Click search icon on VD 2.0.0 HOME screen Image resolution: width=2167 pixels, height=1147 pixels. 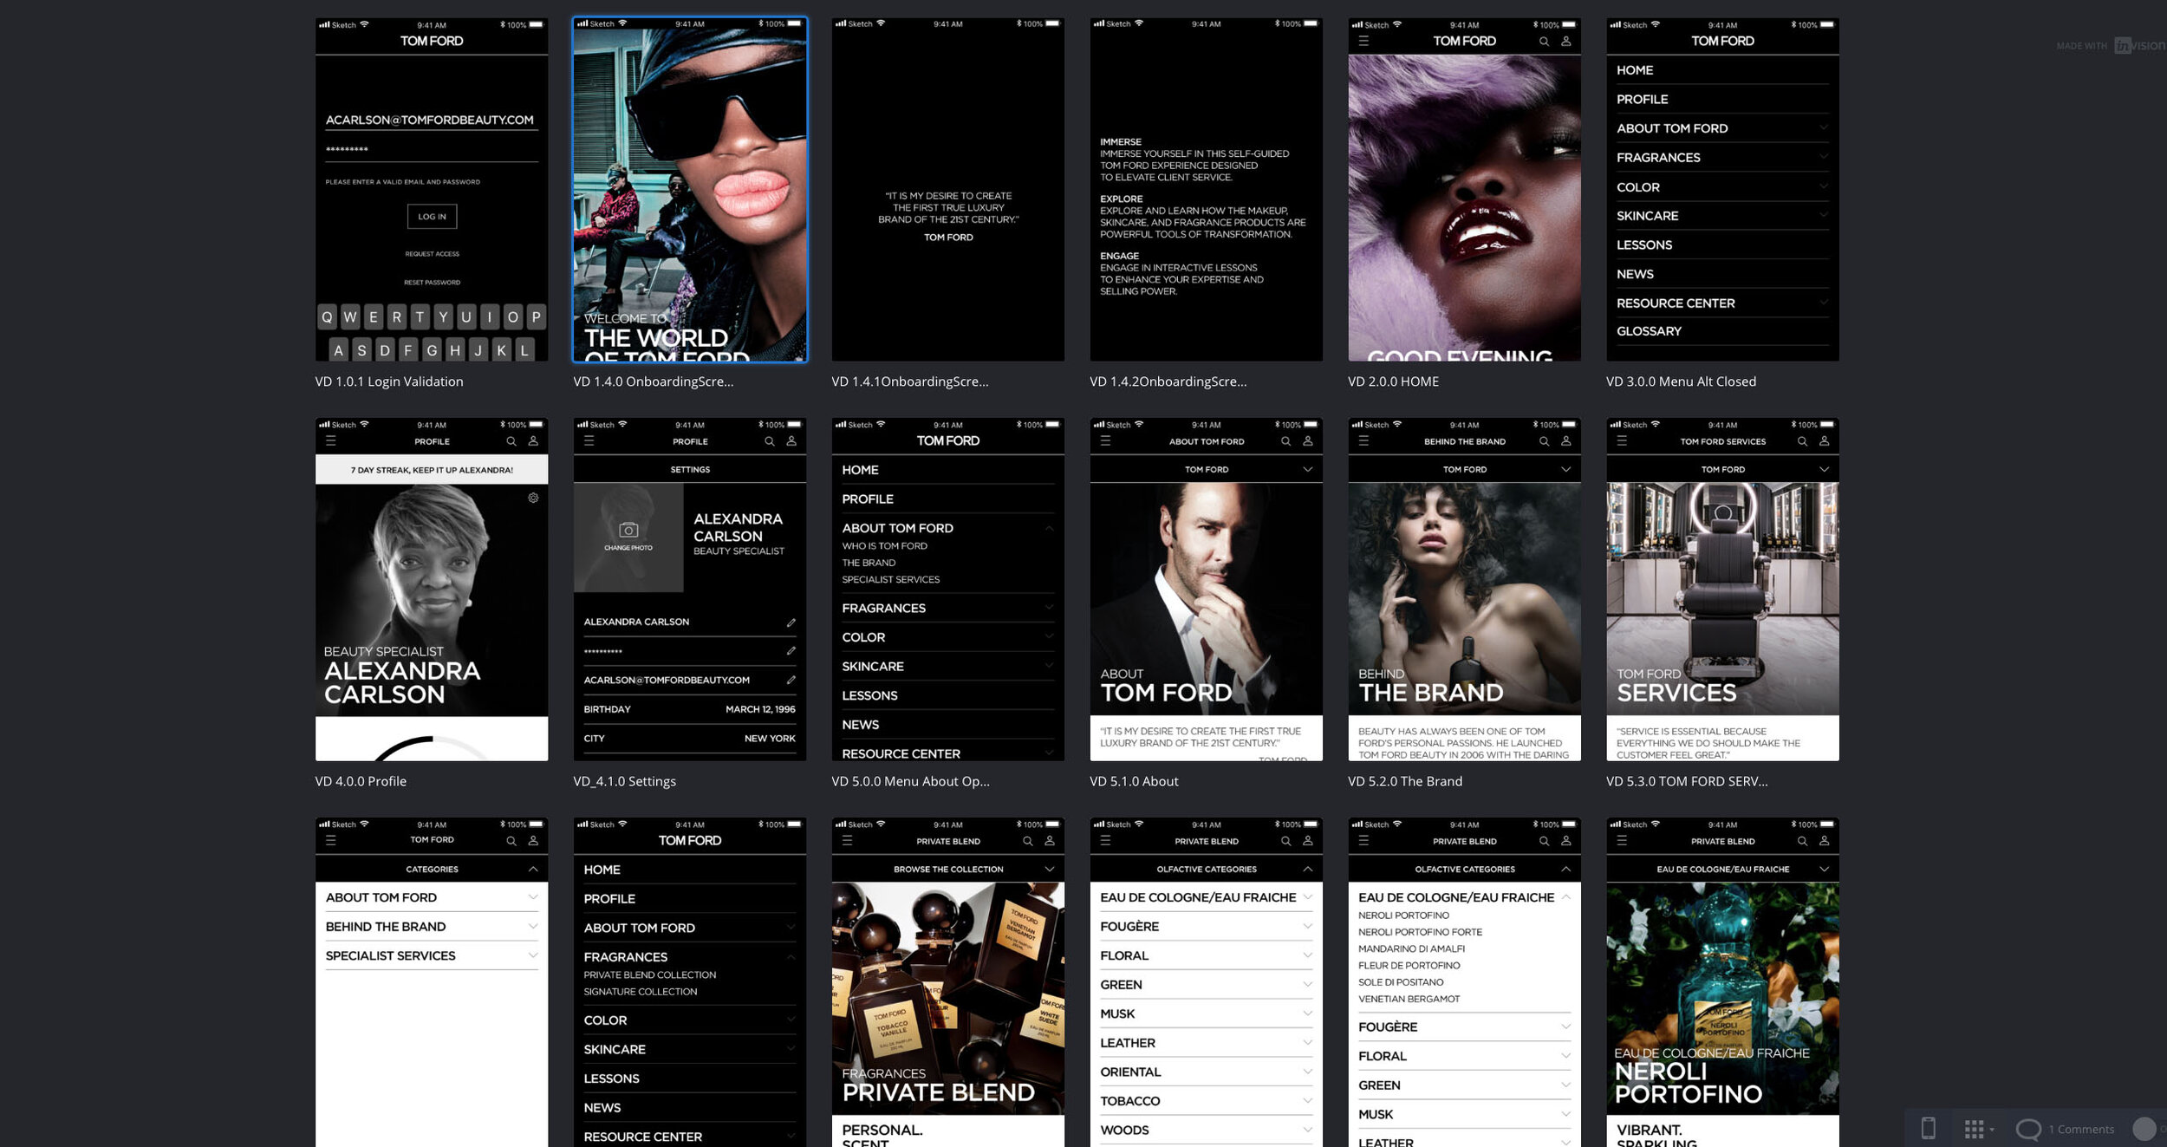(1544, 42)
